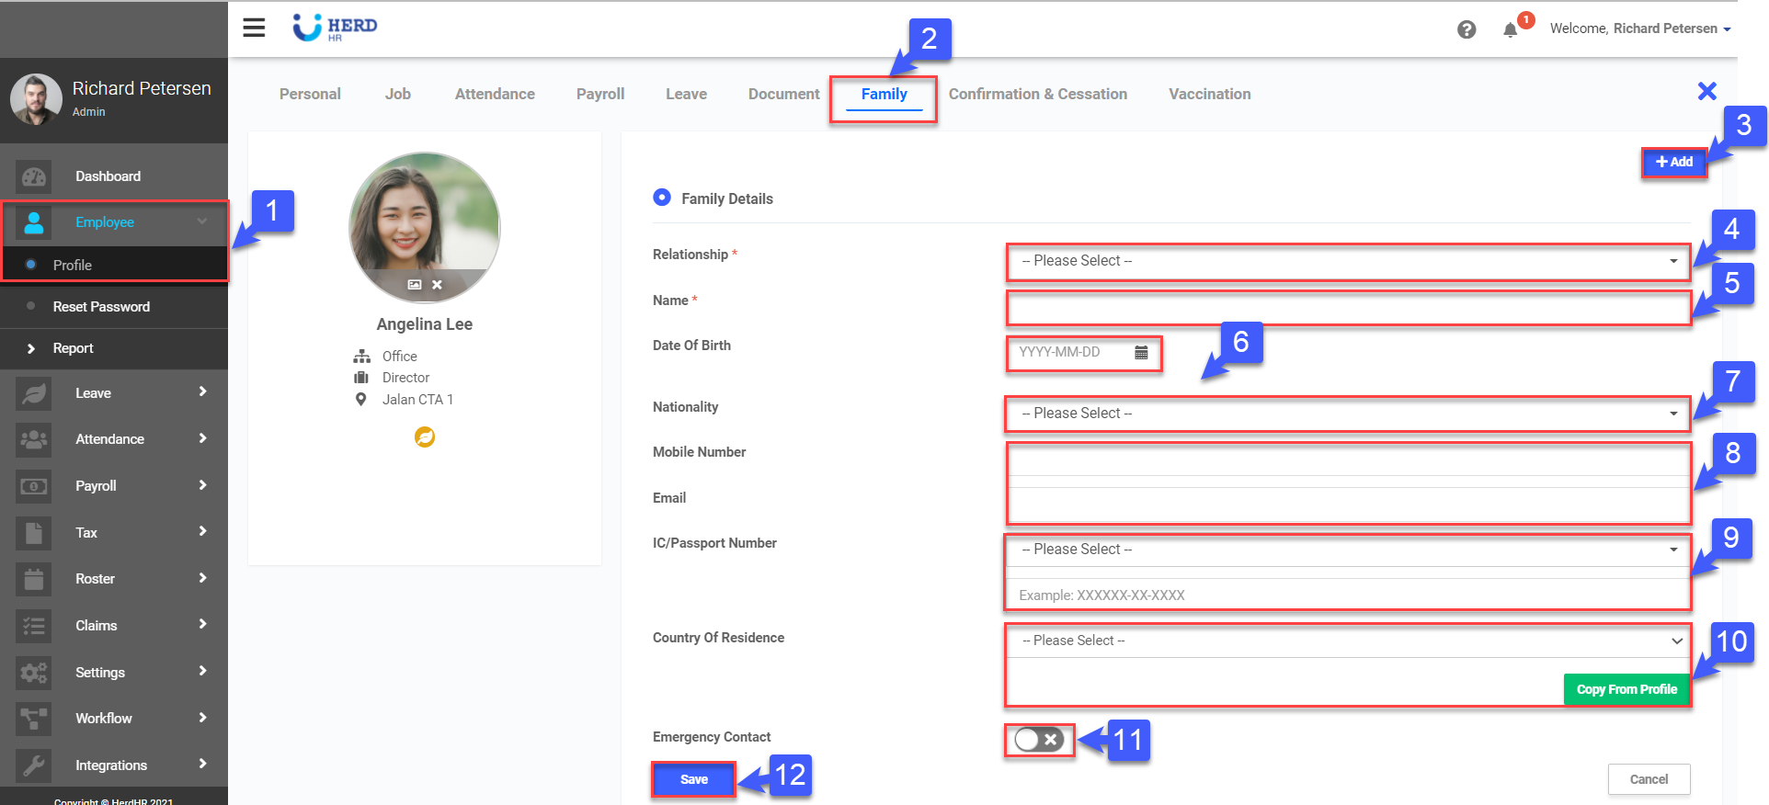Viewport: 1769px width, 805px height.
Task: Open the help question mark icon
Action: tap(1467, 29)
